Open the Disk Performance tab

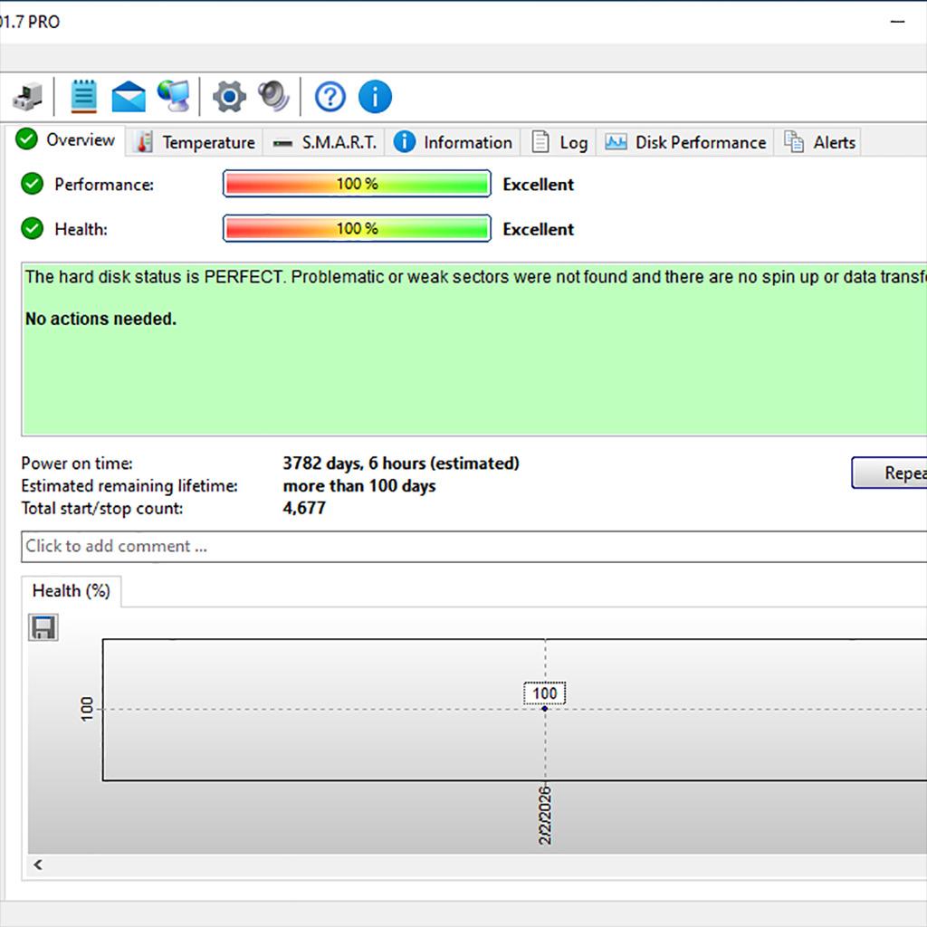coord(686,142)
